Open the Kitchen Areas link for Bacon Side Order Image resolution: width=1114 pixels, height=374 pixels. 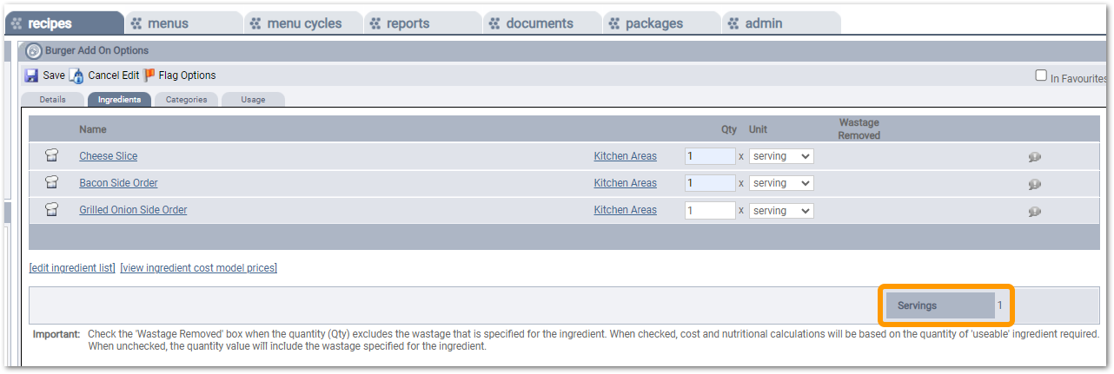click(625, 183)
